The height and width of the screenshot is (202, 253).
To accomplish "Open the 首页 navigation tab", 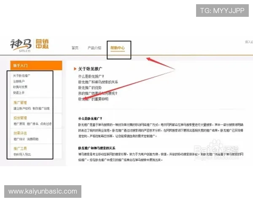I will pos(75,48).
